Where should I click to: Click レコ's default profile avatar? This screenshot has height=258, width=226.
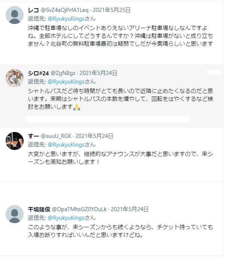pos(15,16)
